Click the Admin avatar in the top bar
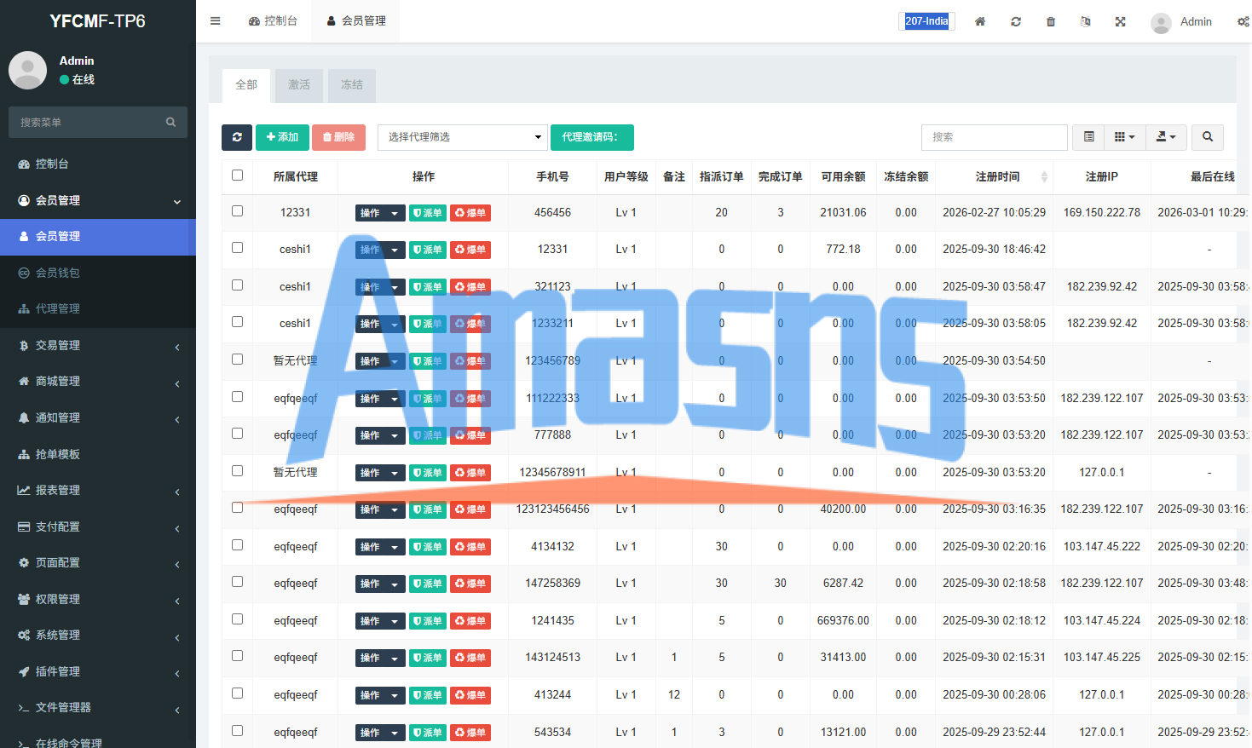 (1161, 23)
